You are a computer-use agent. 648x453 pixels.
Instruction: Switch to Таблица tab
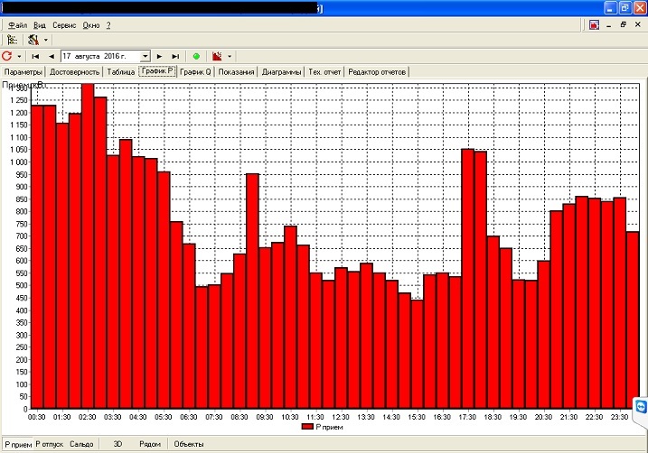(121, 72)
